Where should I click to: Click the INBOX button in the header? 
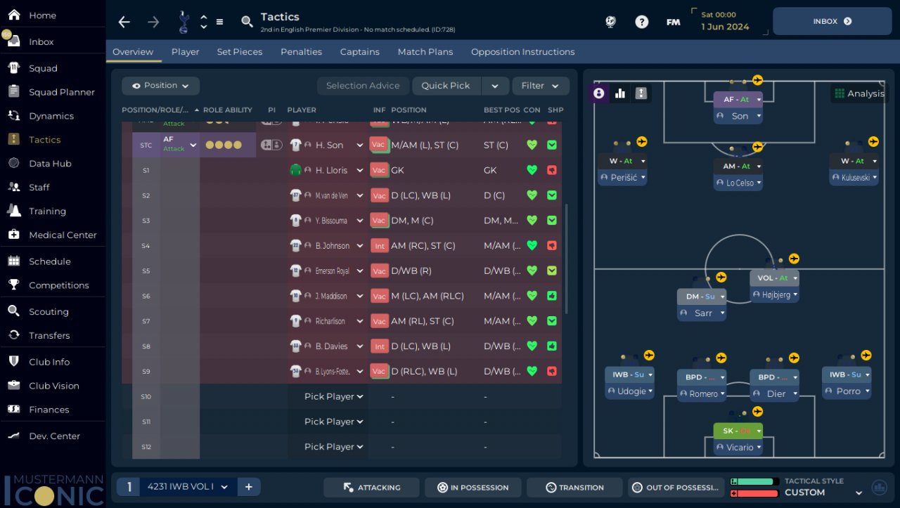[832, 21]
